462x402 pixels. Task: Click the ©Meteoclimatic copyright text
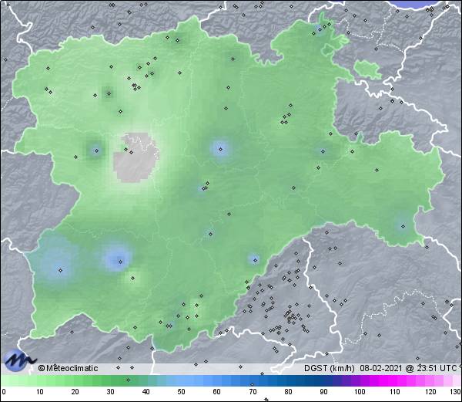[68, 368]
